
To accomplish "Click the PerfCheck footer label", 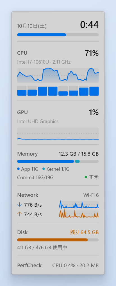I will click(x=29, y=265).
